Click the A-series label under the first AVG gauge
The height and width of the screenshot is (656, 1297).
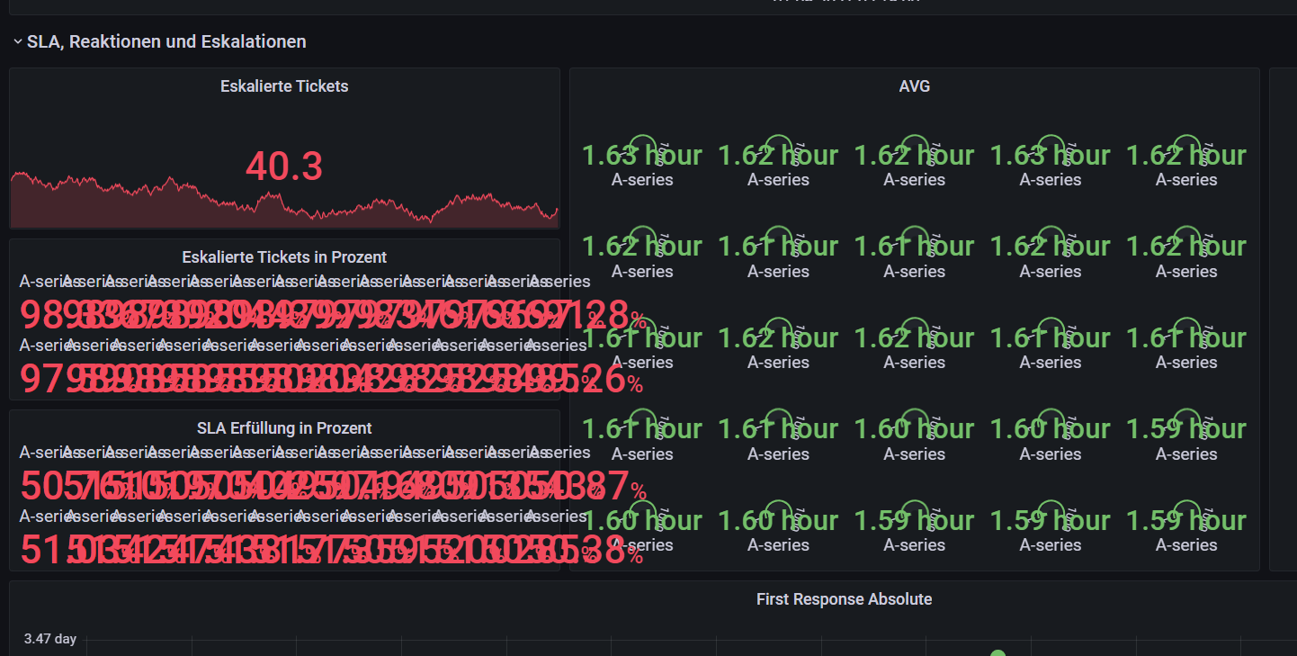tap(641, 179)
